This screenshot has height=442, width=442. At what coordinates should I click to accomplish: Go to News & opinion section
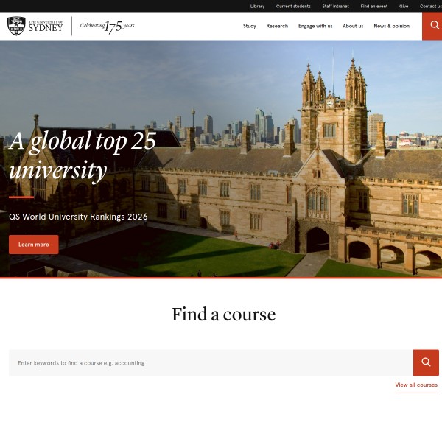coord(391,26)
